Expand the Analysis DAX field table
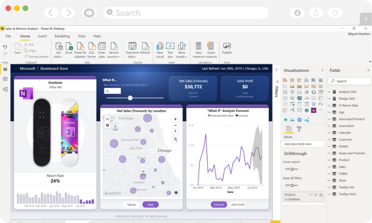Screen dimensions: 372x223 (x=329, y=92)
